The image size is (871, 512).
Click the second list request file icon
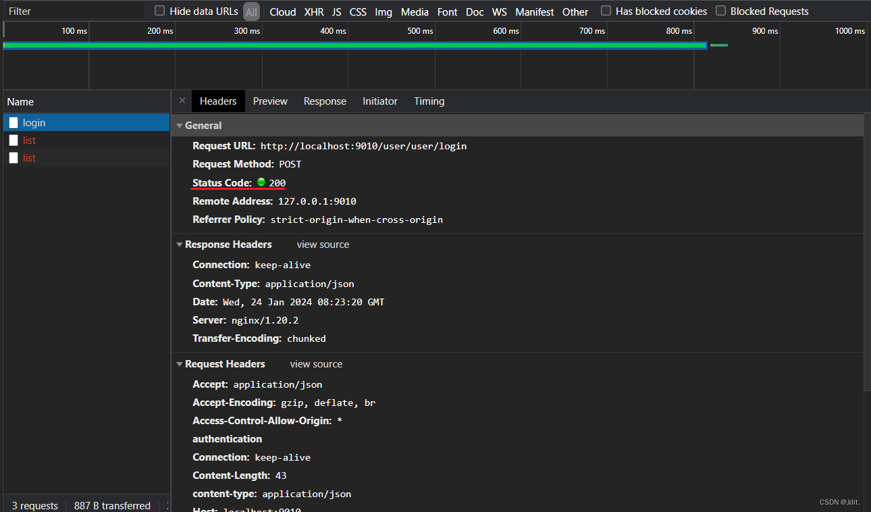14,158
